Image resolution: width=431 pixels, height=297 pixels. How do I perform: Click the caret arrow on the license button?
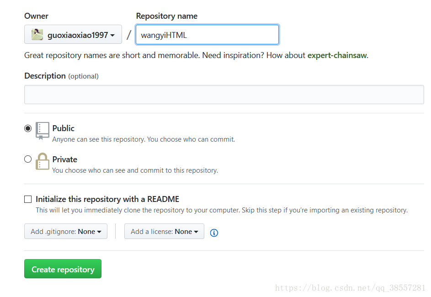click(x=196, y=232)
